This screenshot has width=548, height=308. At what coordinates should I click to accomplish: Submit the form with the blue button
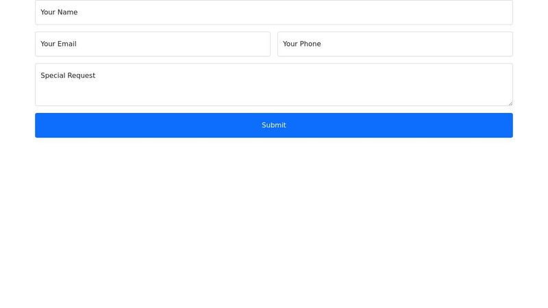click(x=274, y=125)
